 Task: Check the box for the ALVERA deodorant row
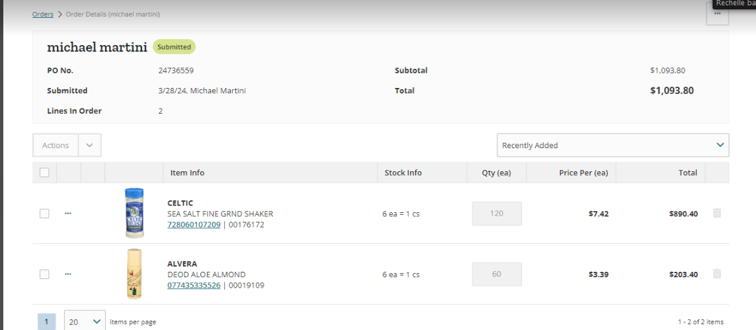tap(44, 274)
